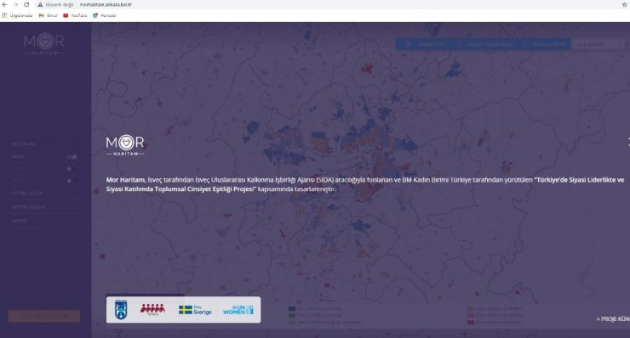Open the dropdown at top right of map
630x338 pixels.
click(598, 44)
